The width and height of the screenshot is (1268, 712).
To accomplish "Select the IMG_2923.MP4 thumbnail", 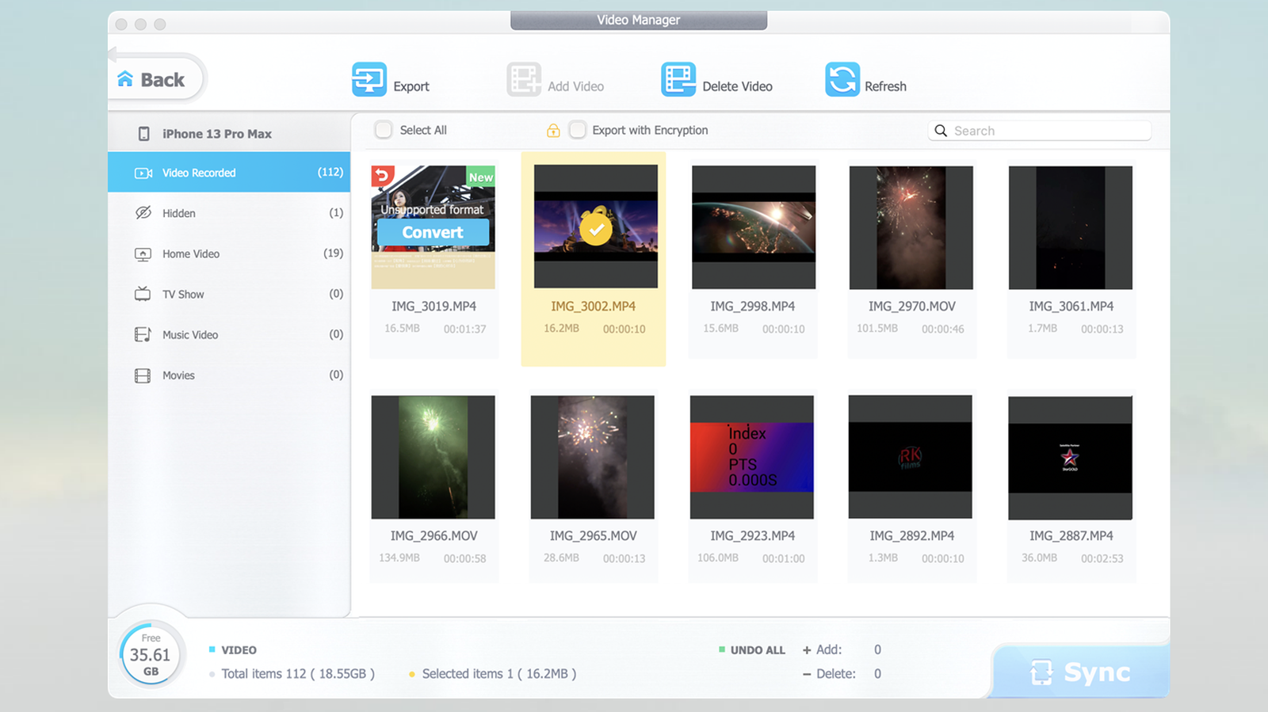I will (752, 457).
